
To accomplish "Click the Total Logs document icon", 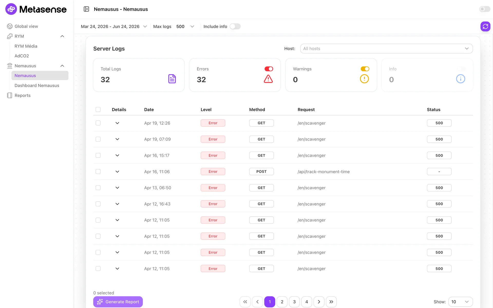I will pyautogui.click(x=172, y=79).
